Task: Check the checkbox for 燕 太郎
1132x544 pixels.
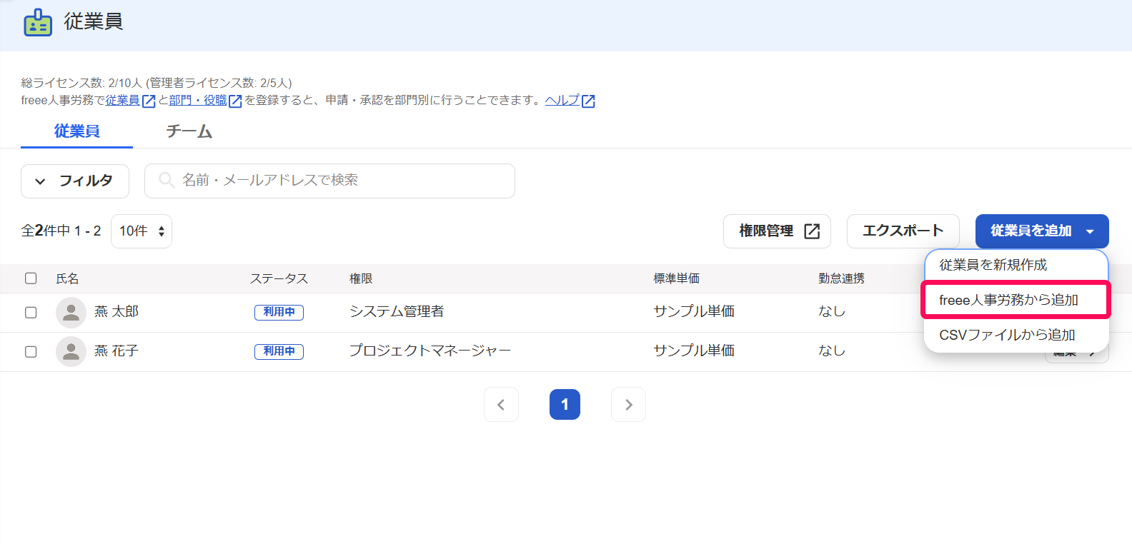Action: click(x=31, y=312)
